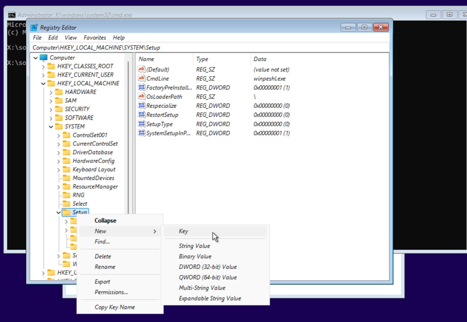Collapse the SYSTEM key
Screen dimensions: 467x322
click(x=51, y=126)
